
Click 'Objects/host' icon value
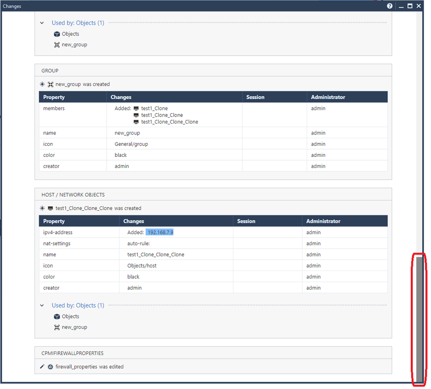[x=142, y=266]
